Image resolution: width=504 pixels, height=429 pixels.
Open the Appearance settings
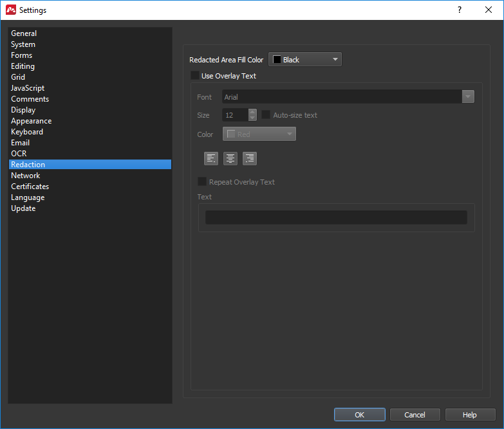click(90, 121)
